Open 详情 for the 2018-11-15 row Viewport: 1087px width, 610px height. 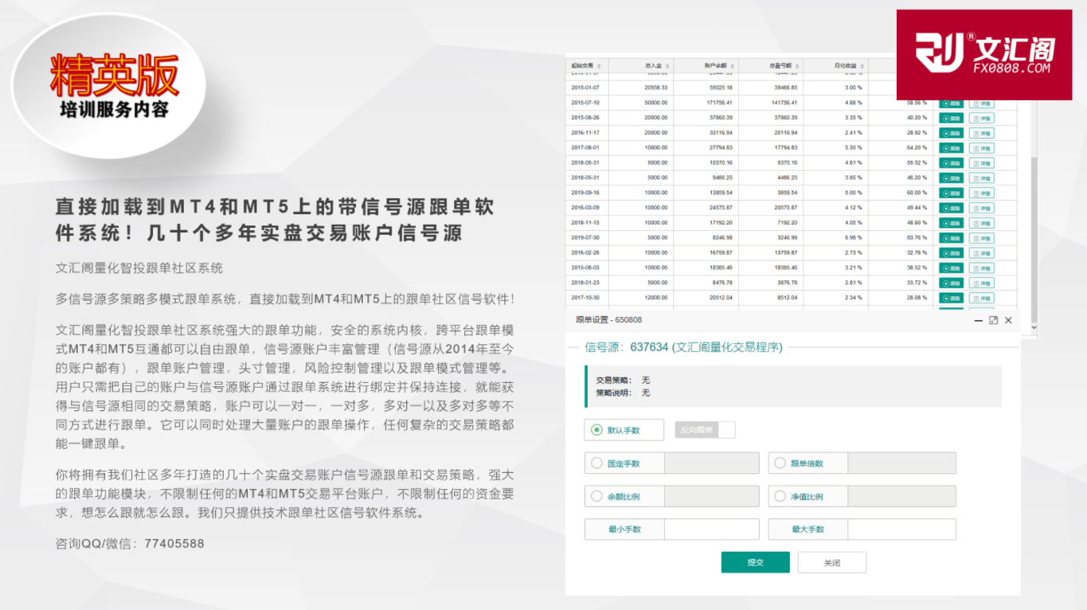(981, 223)
